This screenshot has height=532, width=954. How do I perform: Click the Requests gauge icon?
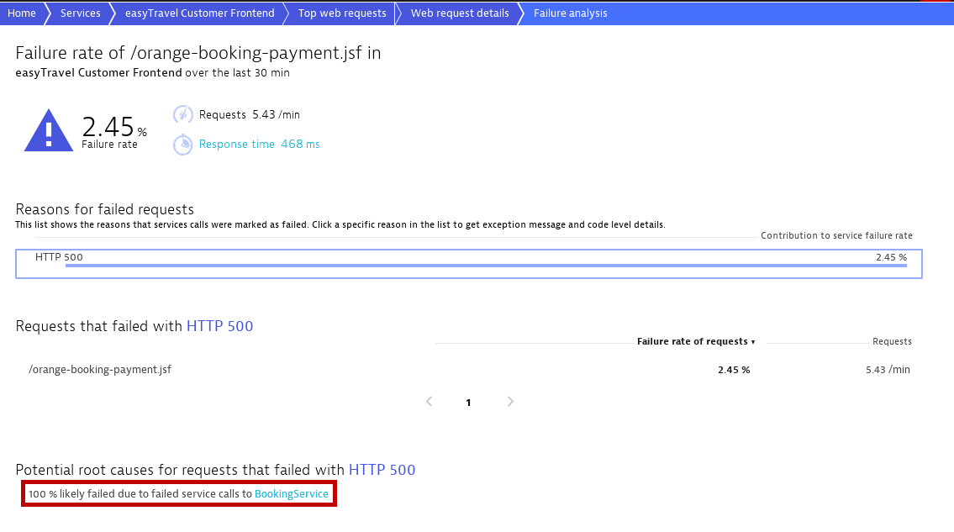click(183, 114)
